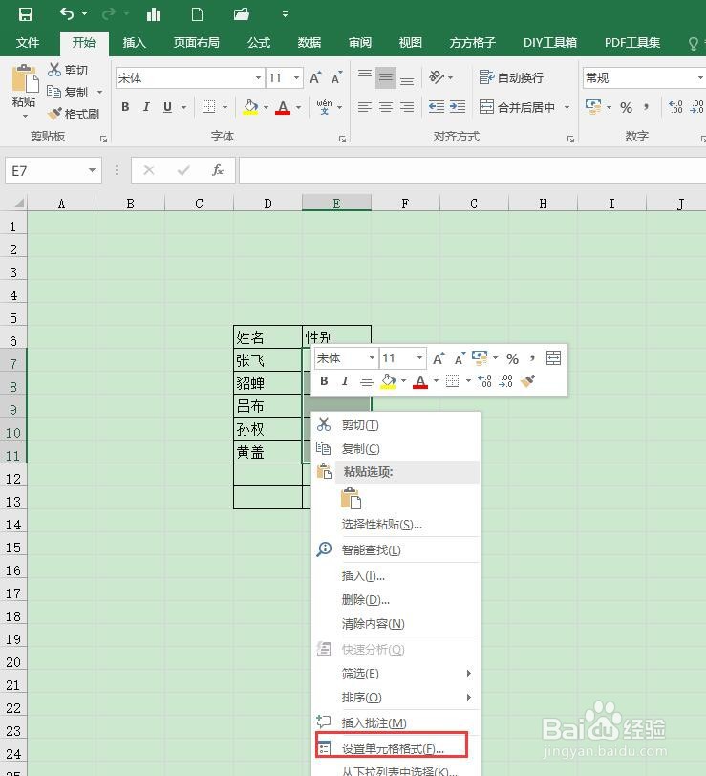
Task: Open the ribbon font size dropdown
Action: [296, 77]
